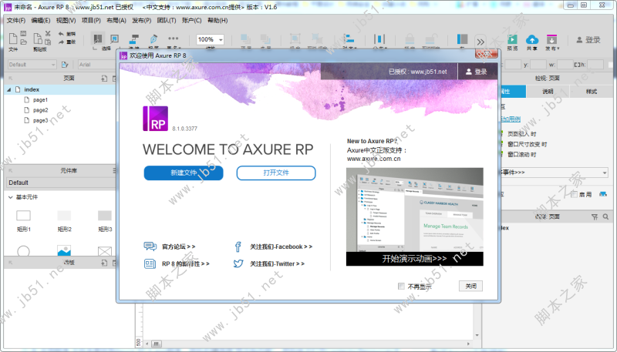Click the Cut scissors icon
The width and height of the screenshot is (617, 352).
click(x=48, y=33)
